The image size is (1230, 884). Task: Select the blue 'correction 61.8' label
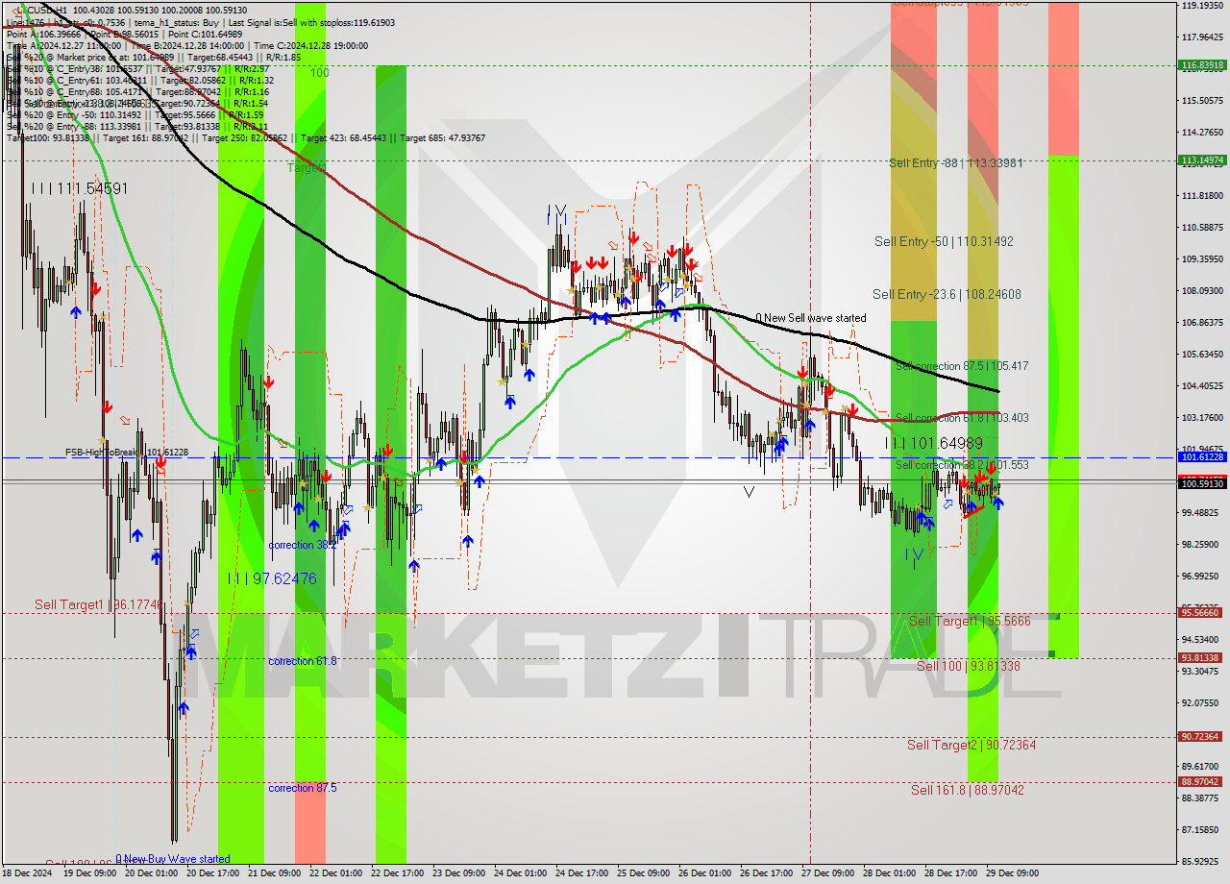click(x=303, y=661)
